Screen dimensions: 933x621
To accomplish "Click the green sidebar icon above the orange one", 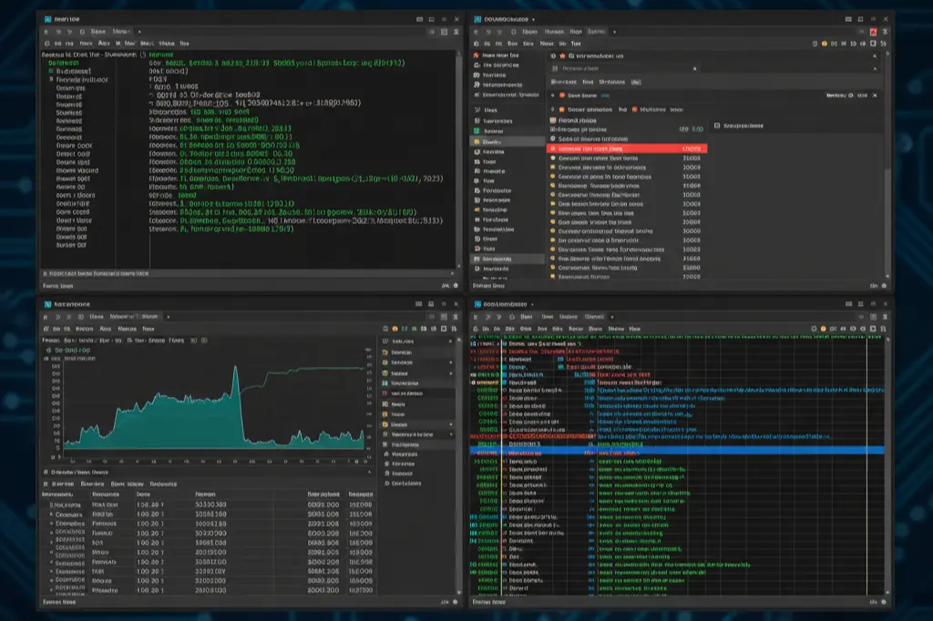I will pyautogui.click(x=477, y=130).
